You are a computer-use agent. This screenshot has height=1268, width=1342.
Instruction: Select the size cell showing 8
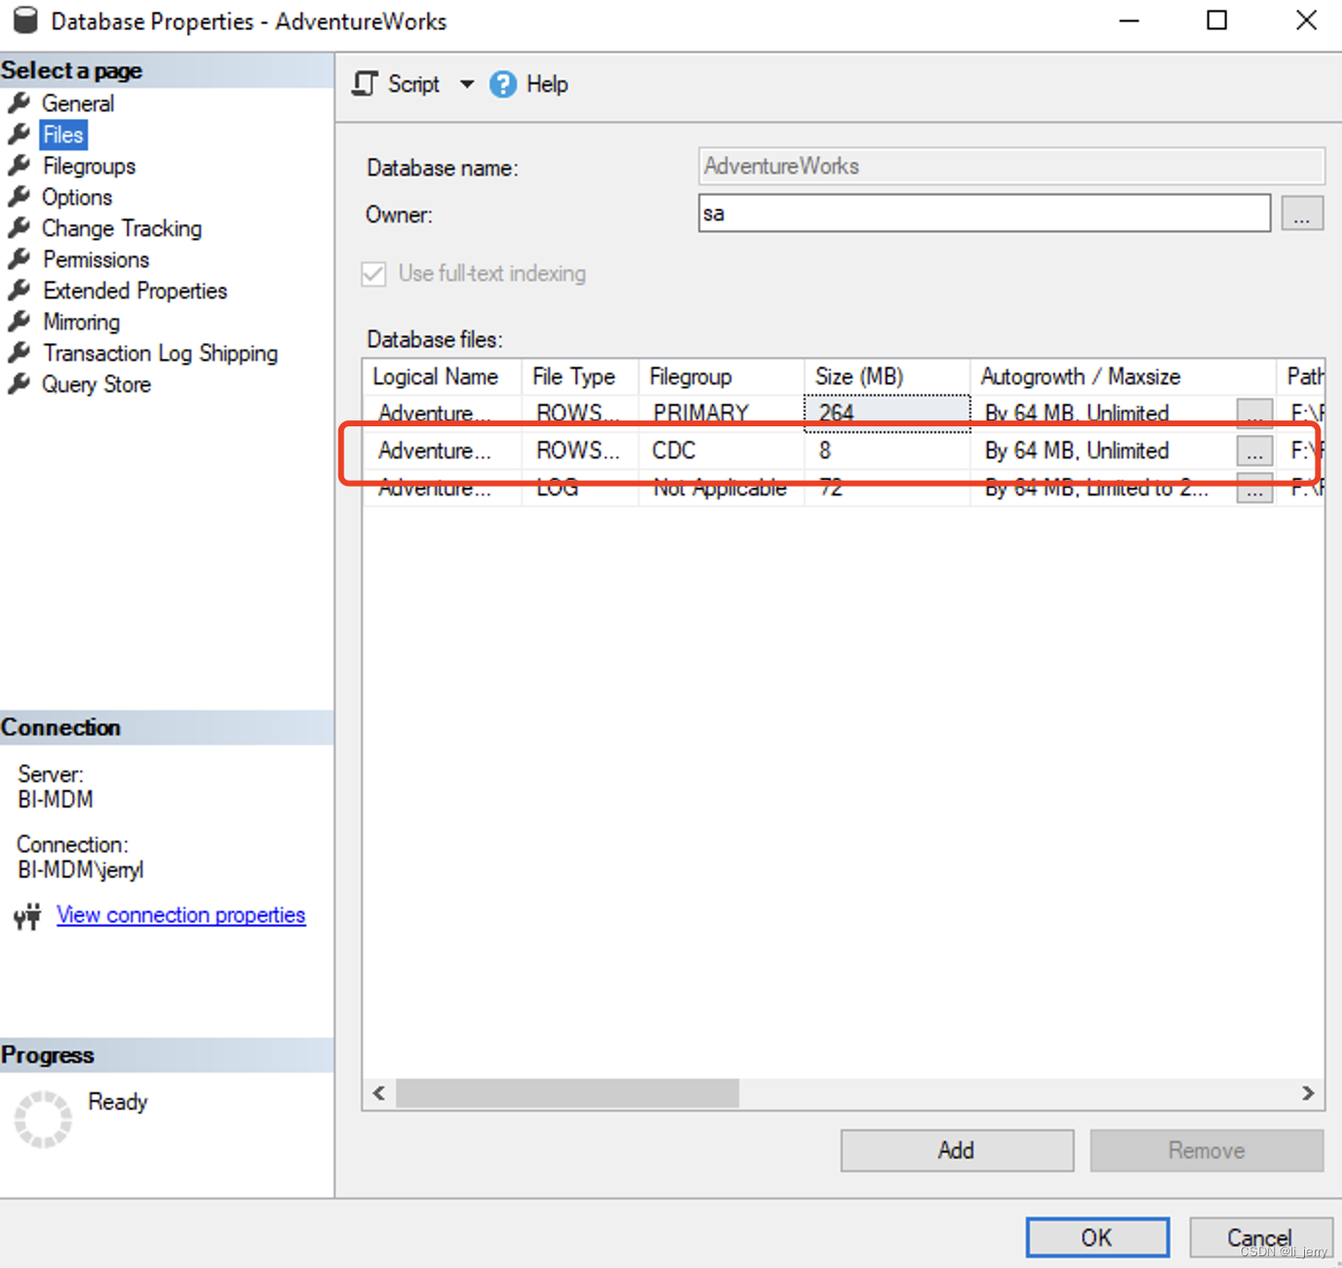tap(888, 451)
